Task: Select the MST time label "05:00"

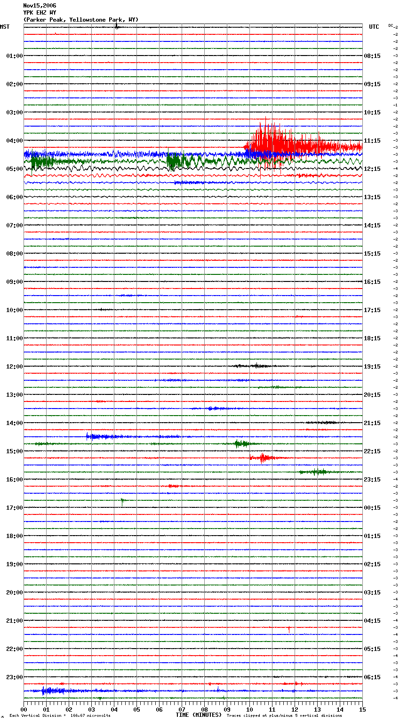Action: (x=15, y=169)
